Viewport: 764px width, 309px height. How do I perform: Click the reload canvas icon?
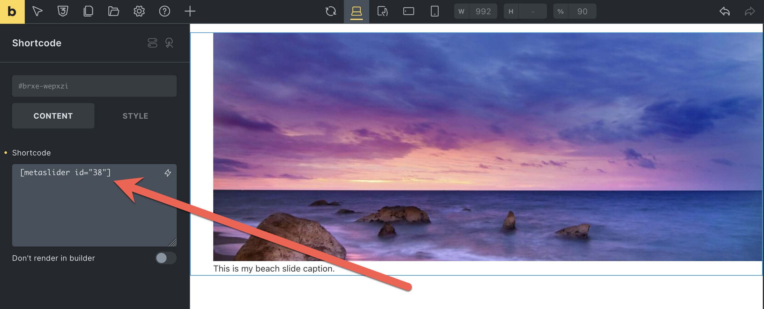(x=331, y=12)
